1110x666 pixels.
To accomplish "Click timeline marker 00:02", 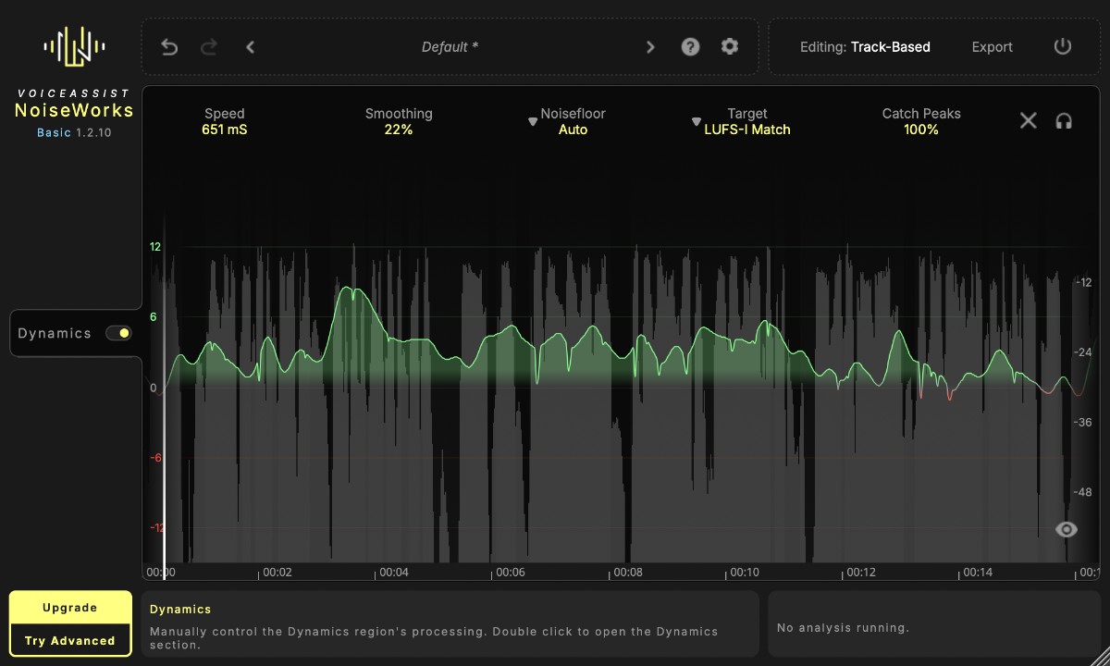I will click(277, 573).
